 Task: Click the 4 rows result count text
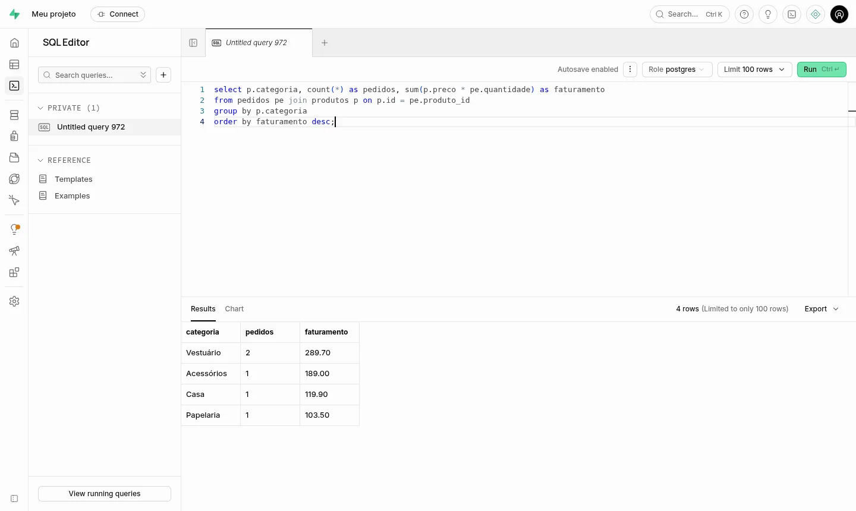687,309
